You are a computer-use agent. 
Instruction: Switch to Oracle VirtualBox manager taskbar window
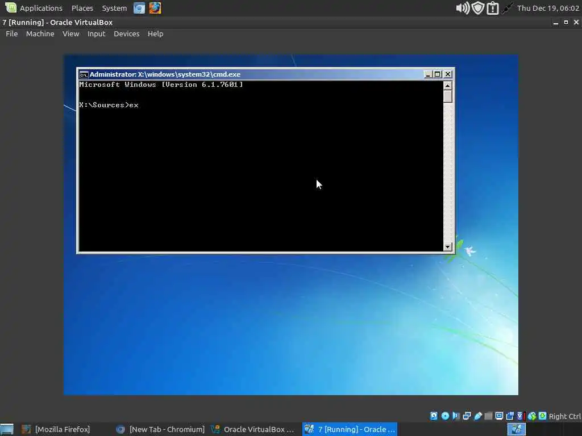(x=253, y=429)
